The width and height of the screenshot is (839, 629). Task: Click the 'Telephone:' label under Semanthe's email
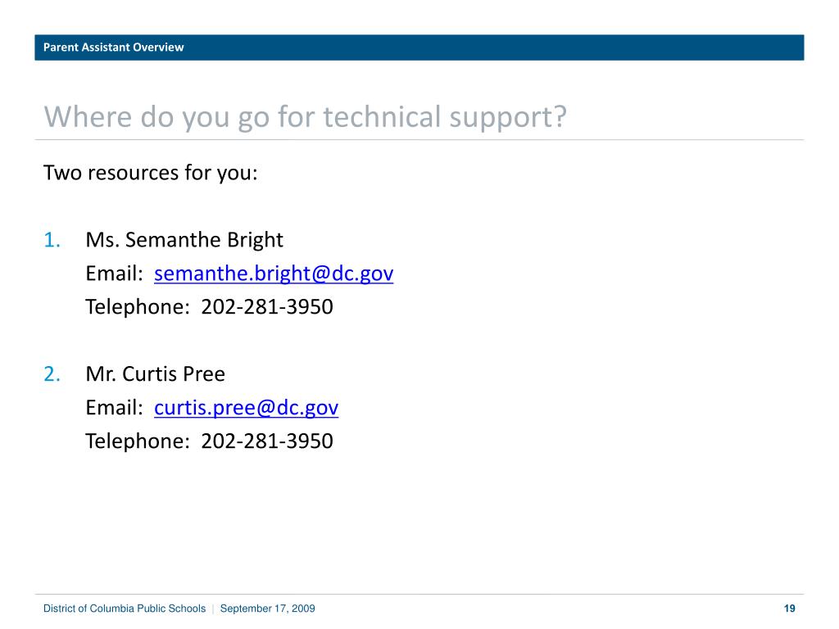(138, 307)
